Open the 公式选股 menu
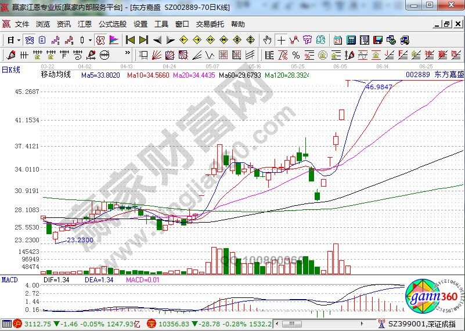The width and height of the screenshot is (465, 331). (x=113, y=24)
